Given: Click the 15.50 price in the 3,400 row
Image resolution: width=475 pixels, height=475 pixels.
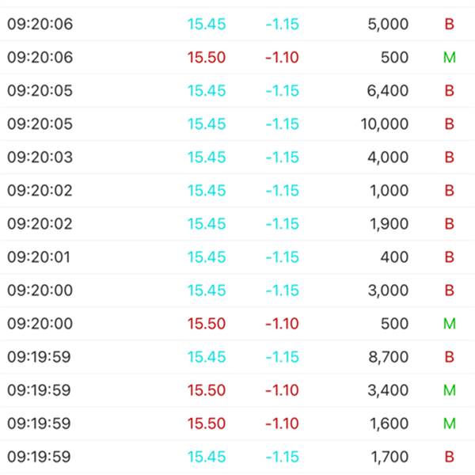Looking at the screenshot, I should (207, 390).
